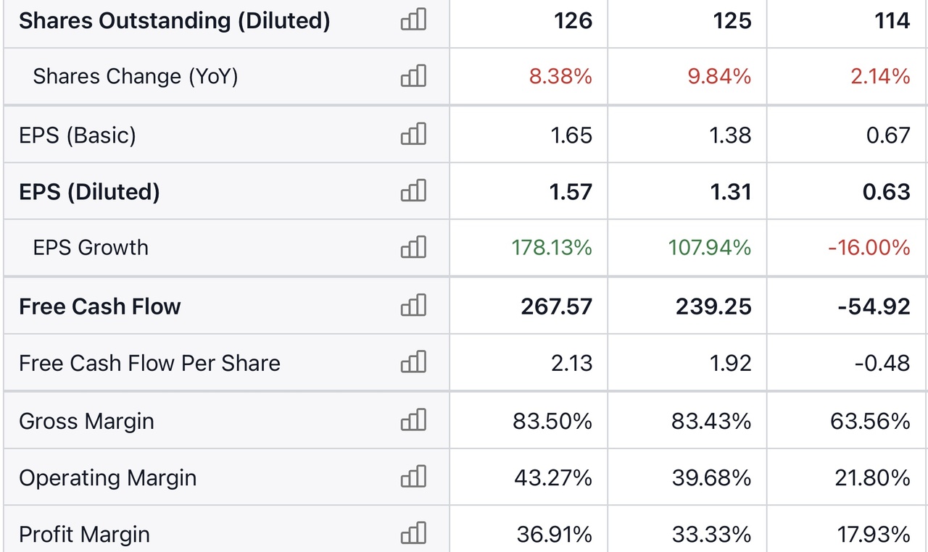Screen dimensions: 928x552
Task: Select the Free Cash Flow row label
Action: click(100, 306)
